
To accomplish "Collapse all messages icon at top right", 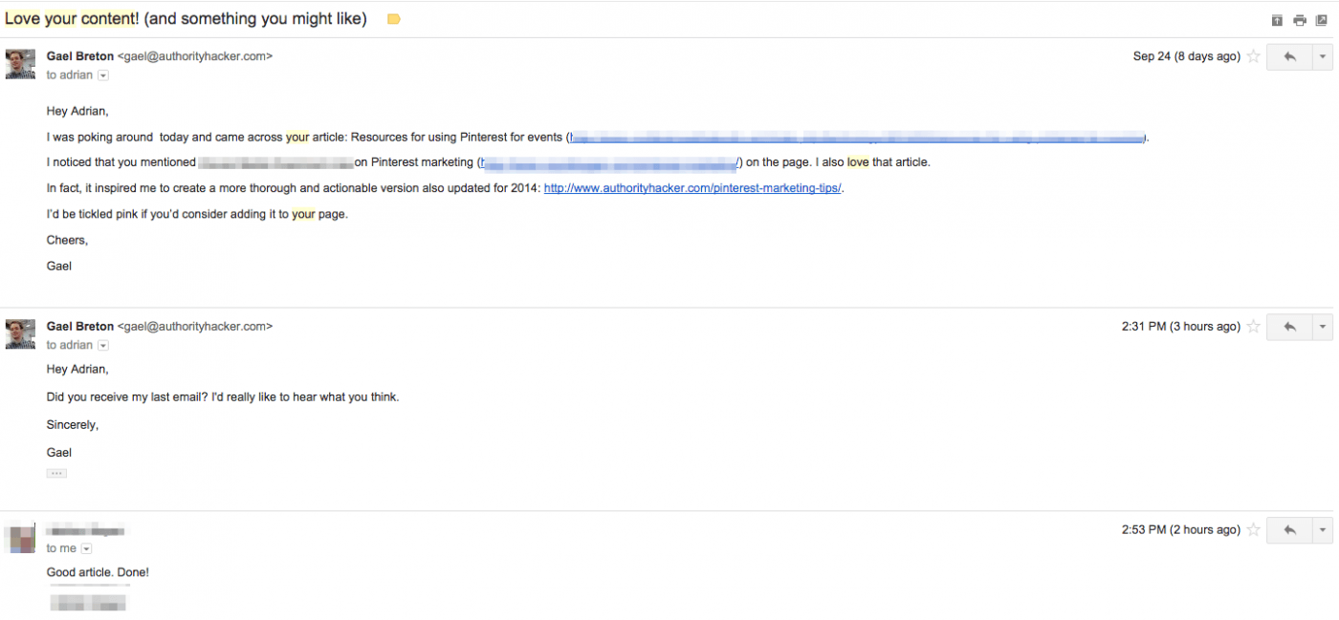I will tap(1277, 20).
